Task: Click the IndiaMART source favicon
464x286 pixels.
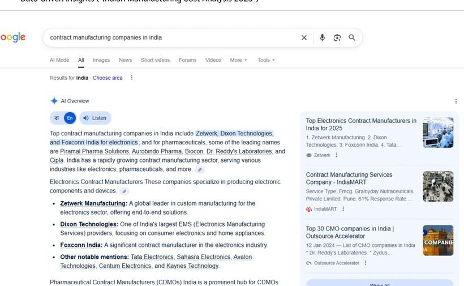Action: [x=308, y=209]
